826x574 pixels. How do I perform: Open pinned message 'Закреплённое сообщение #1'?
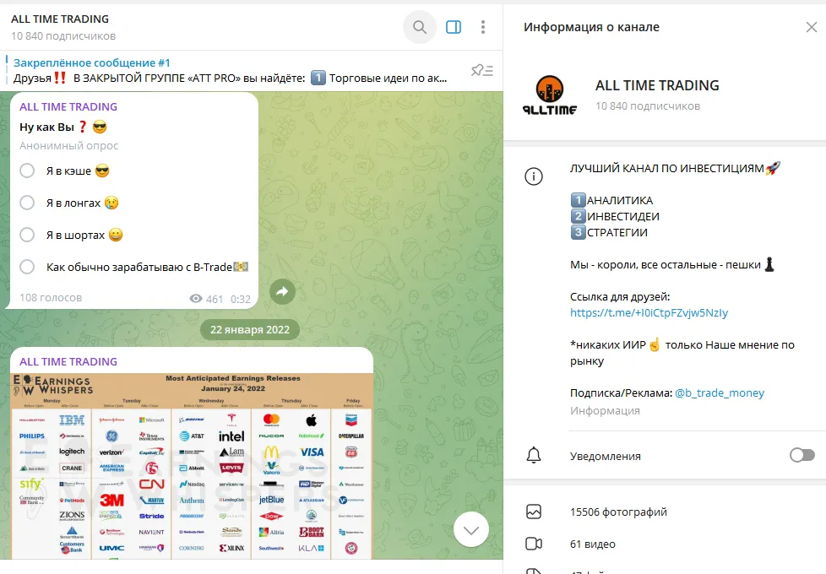(x=231, y=71)
